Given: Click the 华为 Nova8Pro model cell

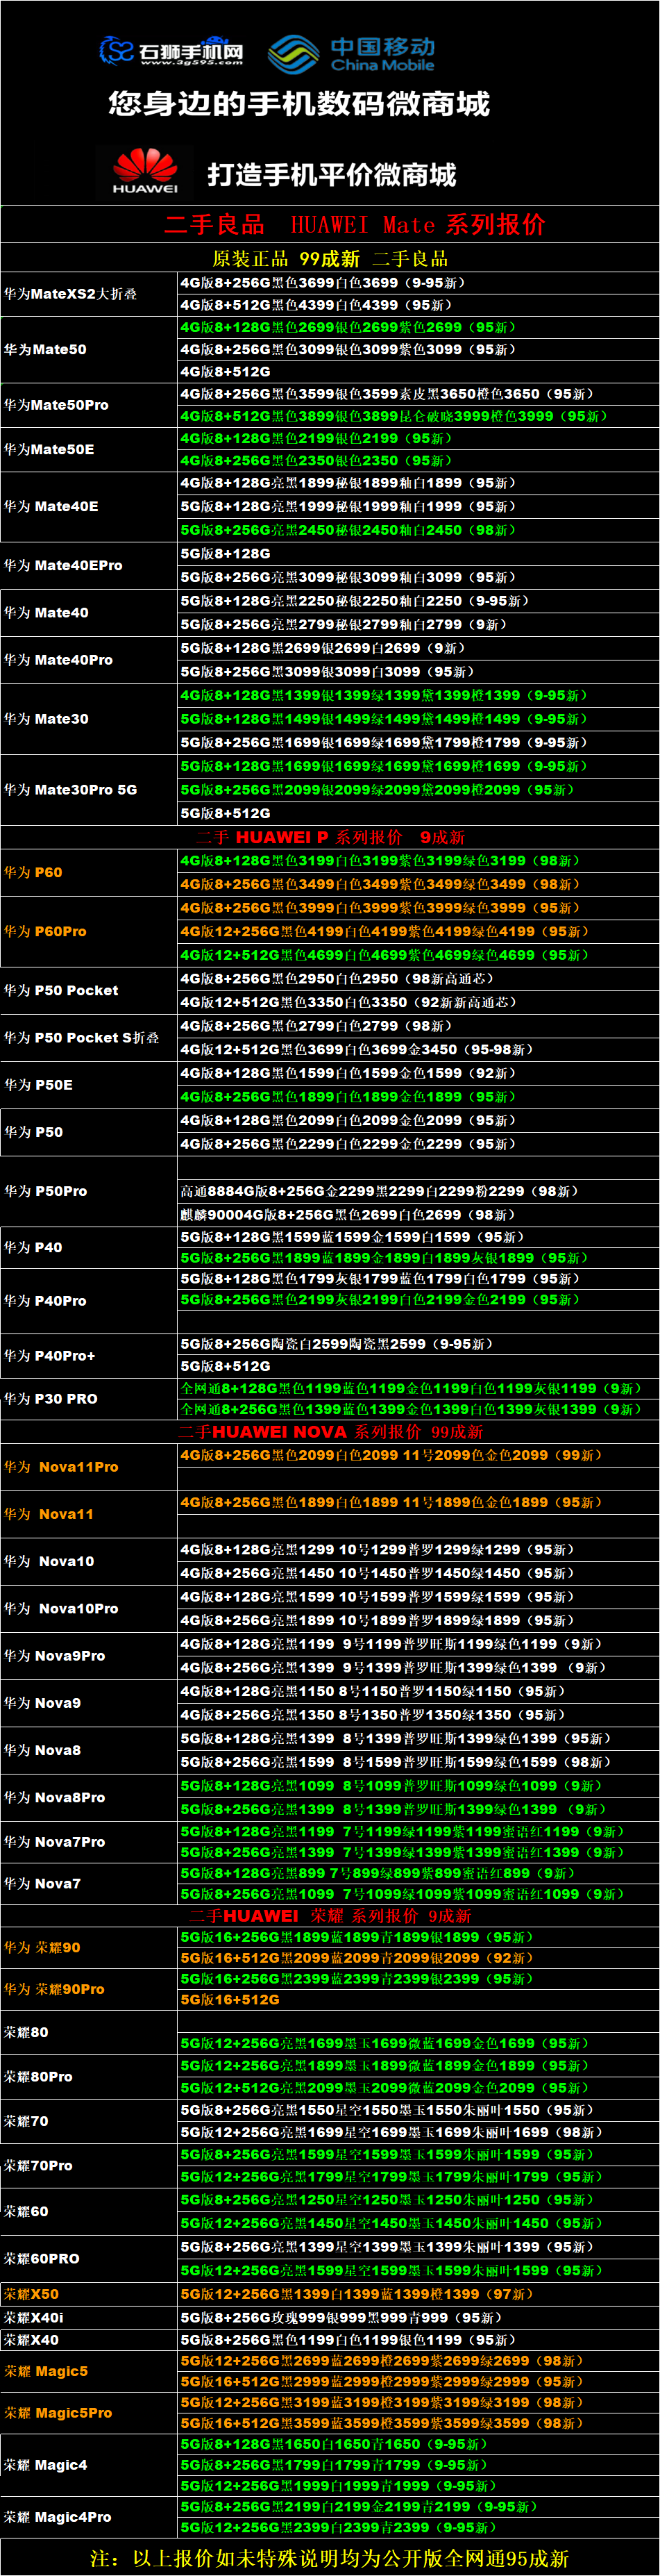Looking at the screenshot, I should [x=89, y=1797].
